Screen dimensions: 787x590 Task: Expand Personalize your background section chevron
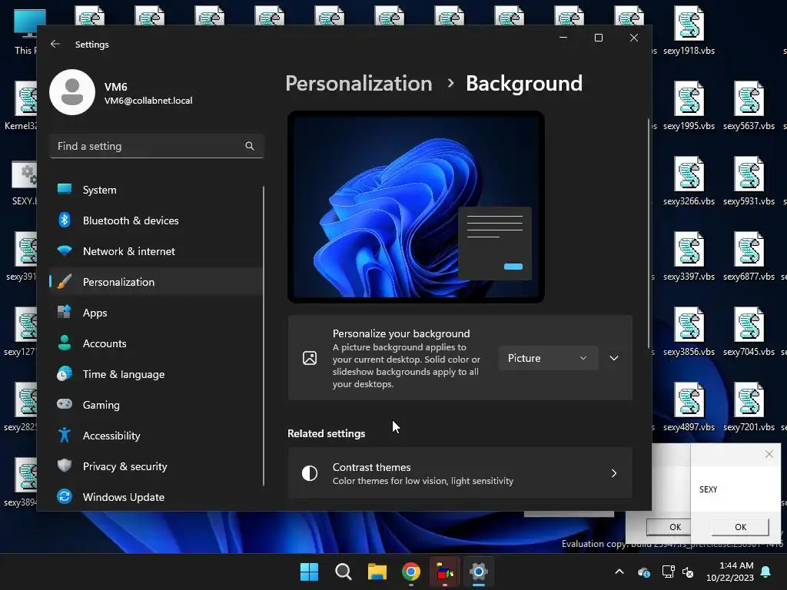614,358
